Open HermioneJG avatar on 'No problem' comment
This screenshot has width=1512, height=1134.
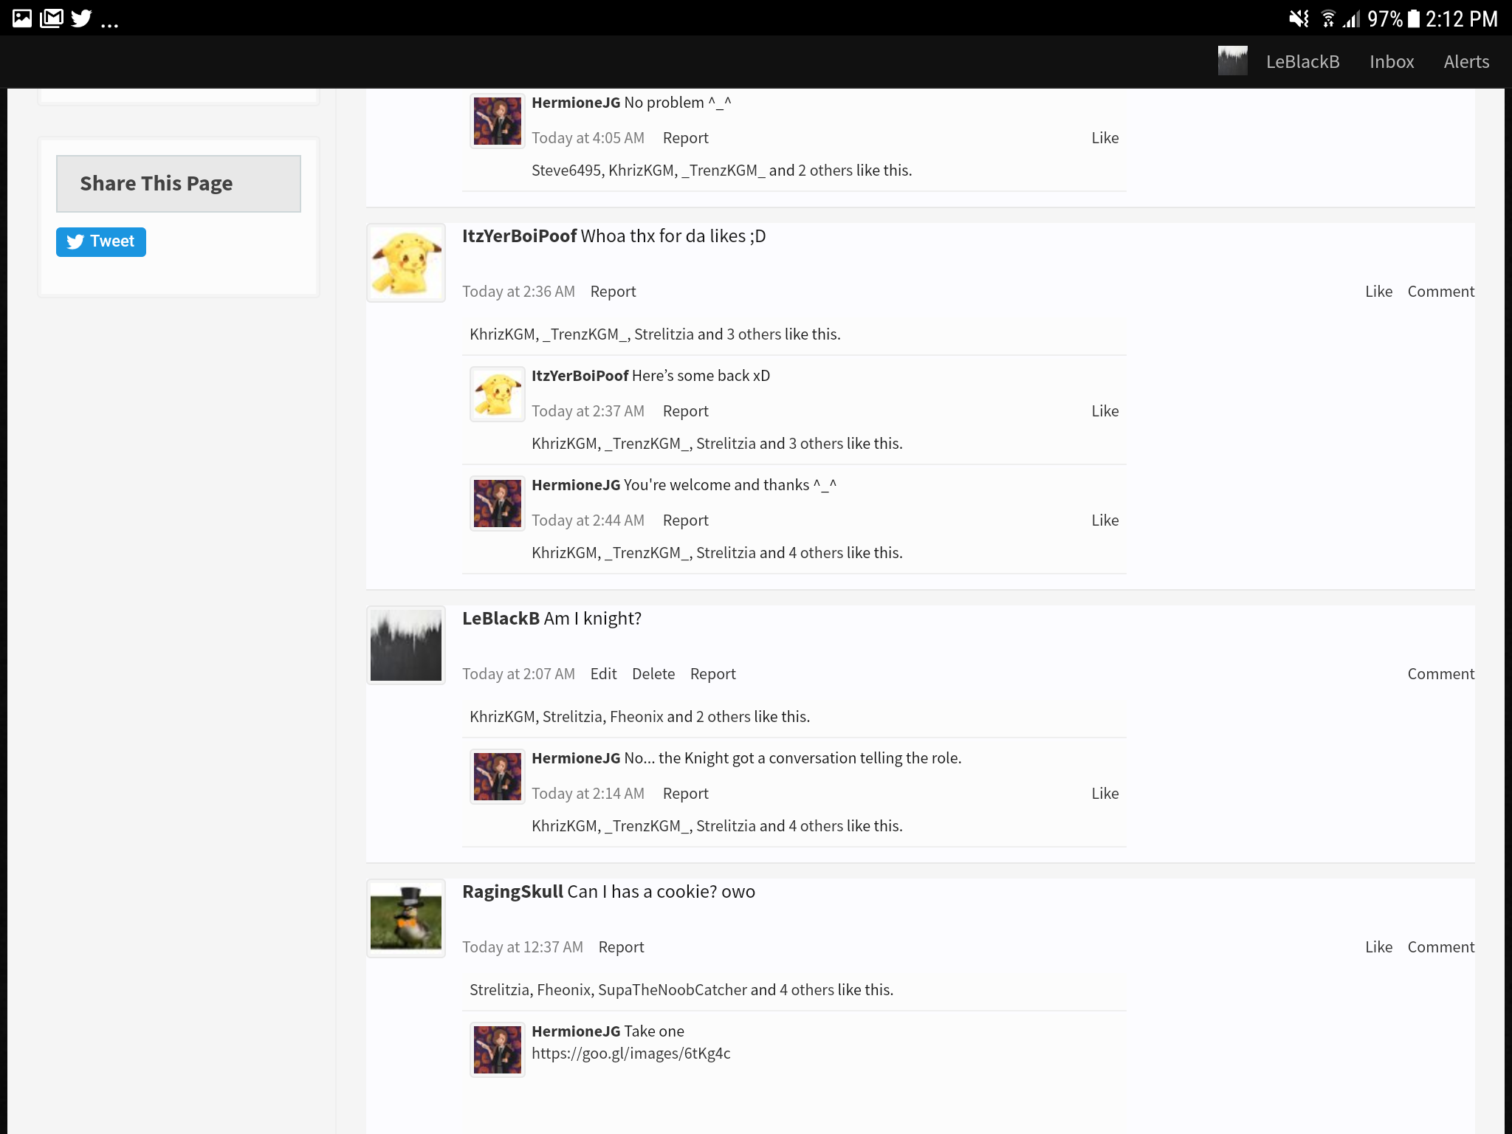498,121
